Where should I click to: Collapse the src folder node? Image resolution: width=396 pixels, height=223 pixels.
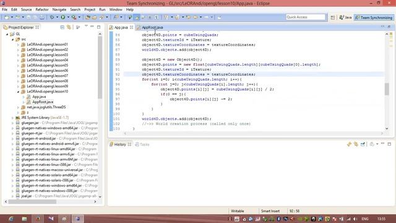[12, 40]
